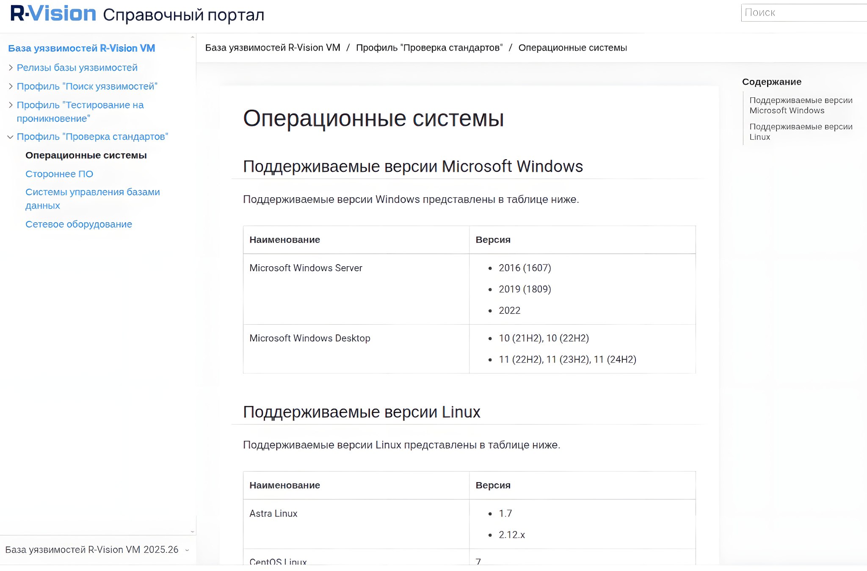The width and height of the screenshot is (867, 571).
Task: Click entry '10 (21H2), 10 (22H2)'
Action: pyautogui.click(x=544, y=338)
